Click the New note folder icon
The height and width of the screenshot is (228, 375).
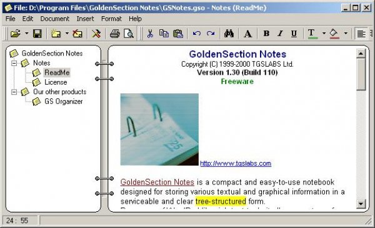click(56, 34)
